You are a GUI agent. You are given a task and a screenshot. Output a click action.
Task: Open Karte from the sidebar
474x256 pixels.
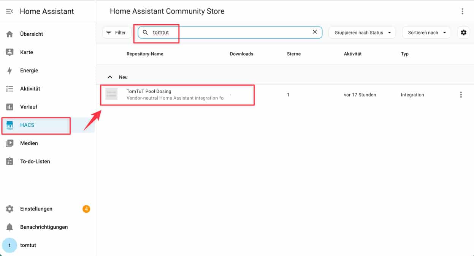27,52
